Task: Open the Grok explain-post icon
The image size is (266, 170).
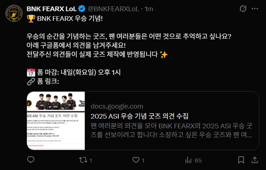Action: pos(243,9)
